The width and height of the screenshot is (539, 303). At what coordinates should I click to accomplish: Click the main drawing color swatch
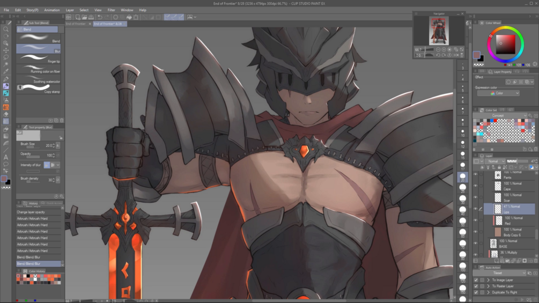pos(4,179)
